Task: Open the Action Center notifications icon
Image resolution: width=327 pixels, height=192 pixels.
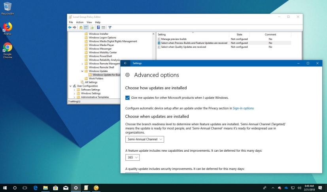Action: click(x=320, y=188)
